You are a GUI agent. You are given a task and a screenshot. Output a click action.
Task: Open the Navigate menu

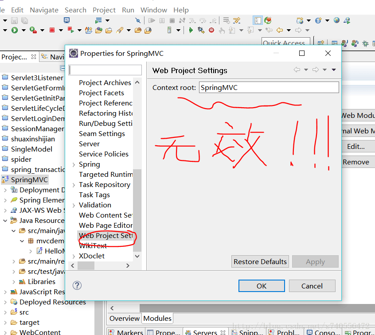pos(44,10)
